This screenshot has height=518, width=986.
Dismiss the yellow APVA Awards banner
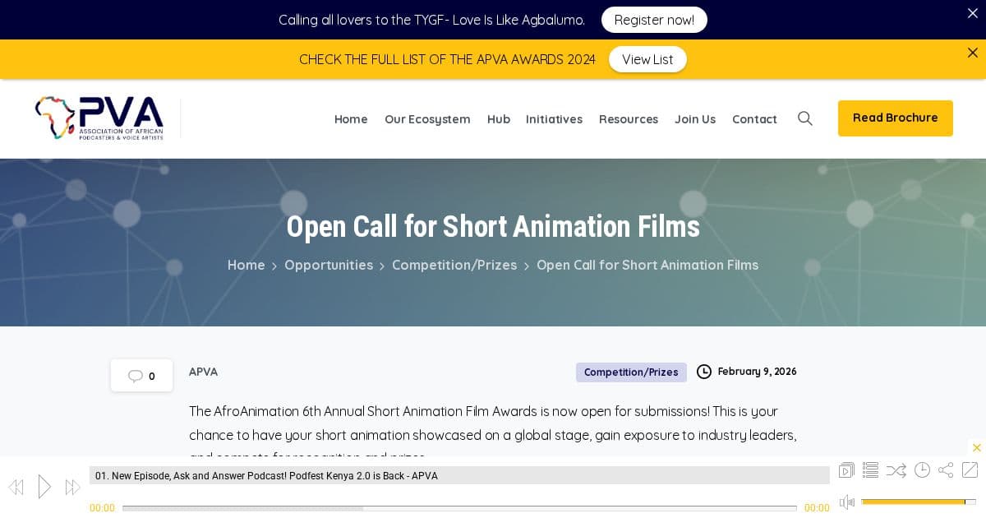[972, 53]
